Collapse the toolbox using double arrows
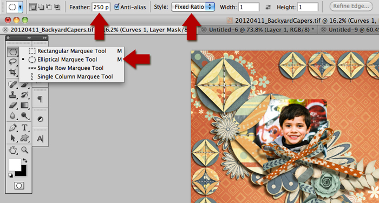This screenshot has width=379, height=203. (29, 38)
